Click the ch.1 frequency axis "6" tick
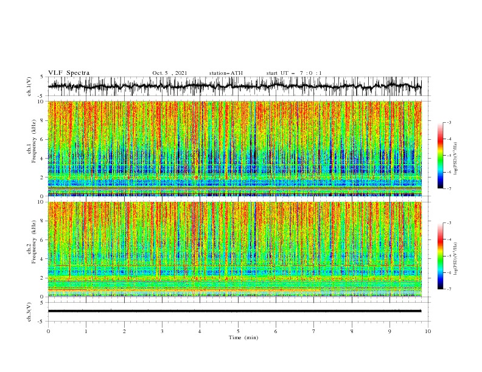 point(42,140)
